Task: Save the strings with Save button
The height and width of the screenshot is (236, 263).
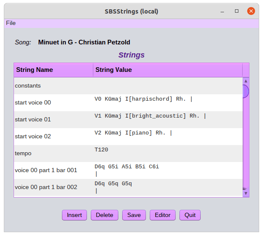Action: (x=134, y=215)
